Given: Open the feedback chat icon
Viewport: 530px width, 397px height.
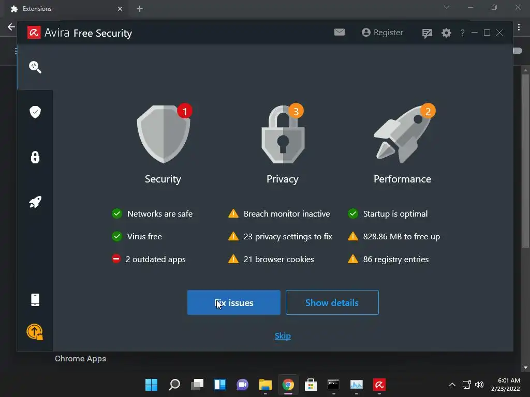Looking at the screenshot, I should 427,33.
